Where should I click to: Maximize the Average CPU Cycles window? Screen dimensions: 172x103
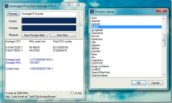point(69,5)
